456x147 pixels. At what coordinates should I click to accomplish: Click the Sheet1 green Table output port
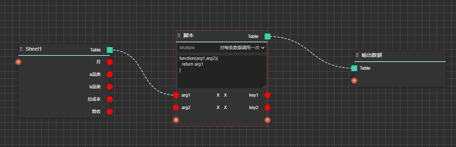[110, 50]
